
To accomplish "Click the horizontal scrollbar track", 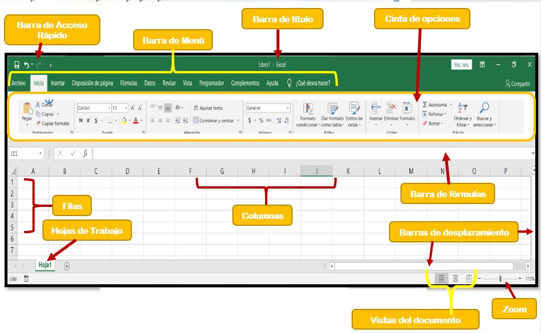I will click(424, 266).
